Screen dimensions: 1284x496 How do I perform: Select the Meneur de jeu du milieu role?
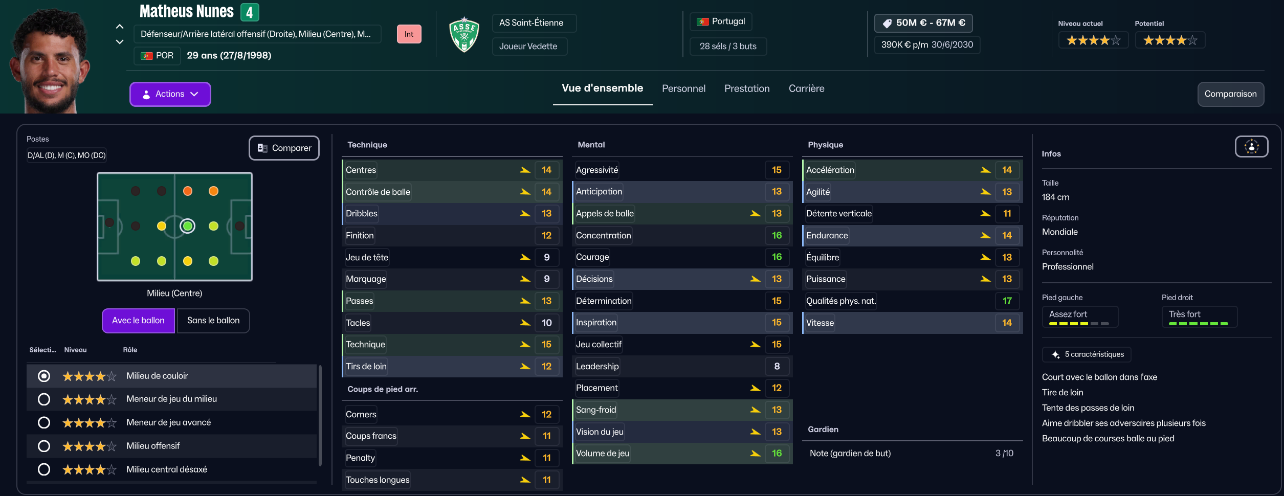[x=44, y=399]
